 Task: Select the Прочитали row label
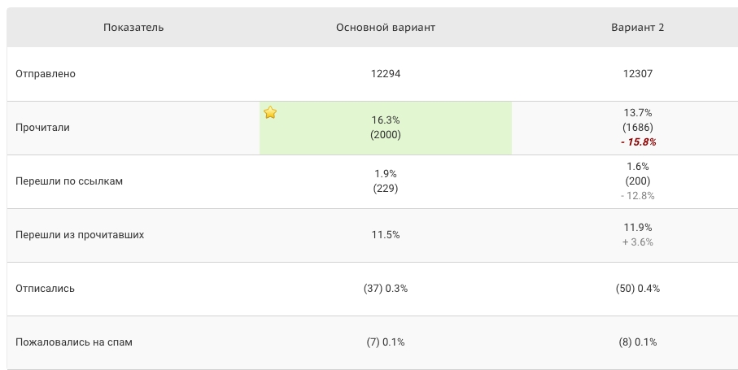coord(42,128)
